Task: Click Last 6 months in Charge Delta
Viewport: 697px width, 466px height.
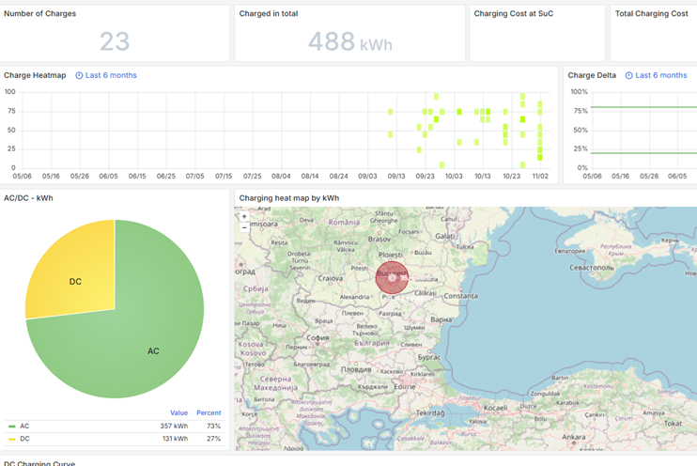Action: (660, 75)
